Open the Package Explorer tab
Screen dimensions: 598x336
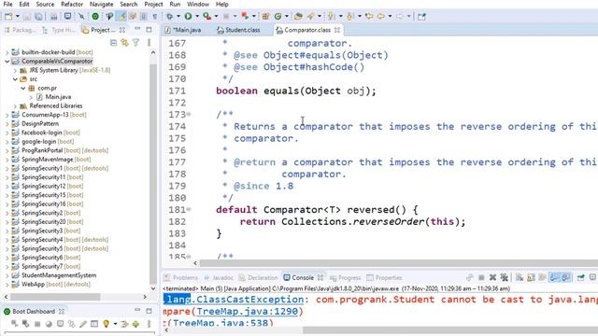[20, 30]
